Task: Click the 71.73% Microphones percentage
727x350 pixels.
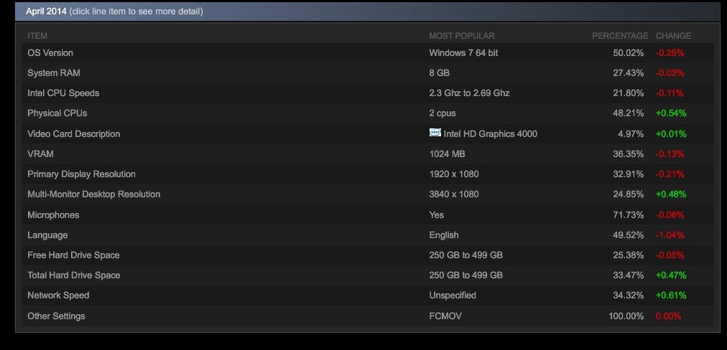Action: (629, 215)
